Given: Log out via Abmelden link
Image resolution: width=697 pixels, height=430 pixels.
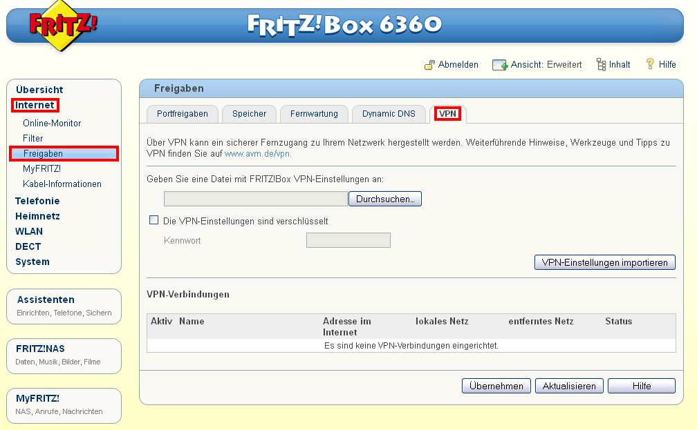Looking at the screenshot, I should tap(458, 65).
